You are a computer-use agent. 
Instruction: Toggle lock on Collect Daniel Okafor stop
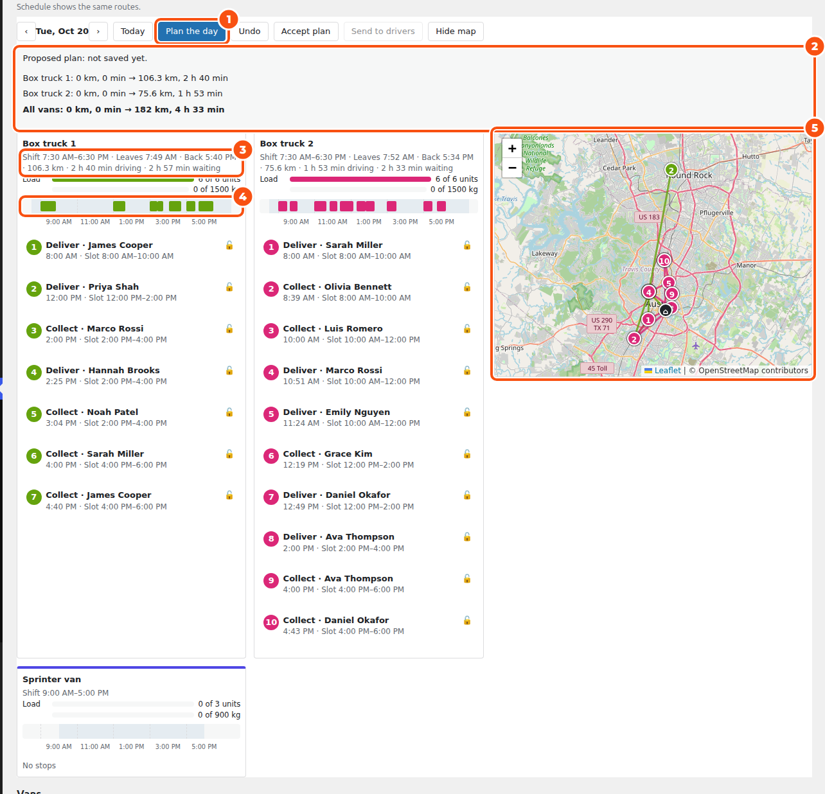[467, 621]
